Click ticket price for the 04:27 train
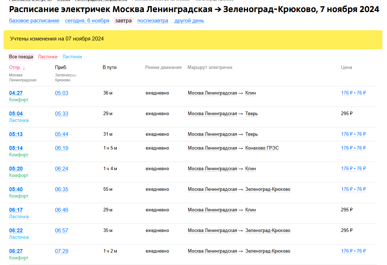 tap(353, 93)
